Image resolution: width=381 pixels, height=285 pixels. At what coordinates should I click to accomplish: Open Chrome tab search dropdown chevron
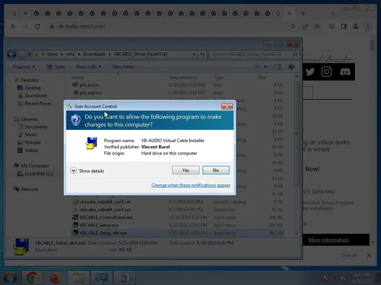332,13
